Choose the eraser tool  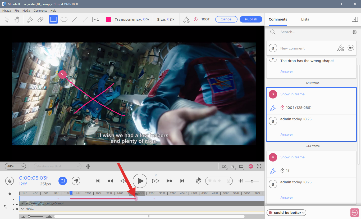coord(40,19)
